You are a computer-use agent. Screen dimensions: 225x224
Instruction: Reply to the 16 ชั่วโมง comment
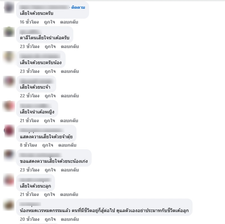pyautogui.click(x=69, y=22)
